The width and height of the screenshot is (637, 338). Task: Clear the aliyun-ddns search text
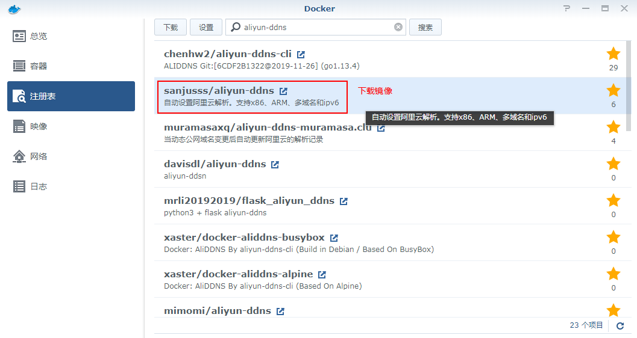[x=398, y=27]
